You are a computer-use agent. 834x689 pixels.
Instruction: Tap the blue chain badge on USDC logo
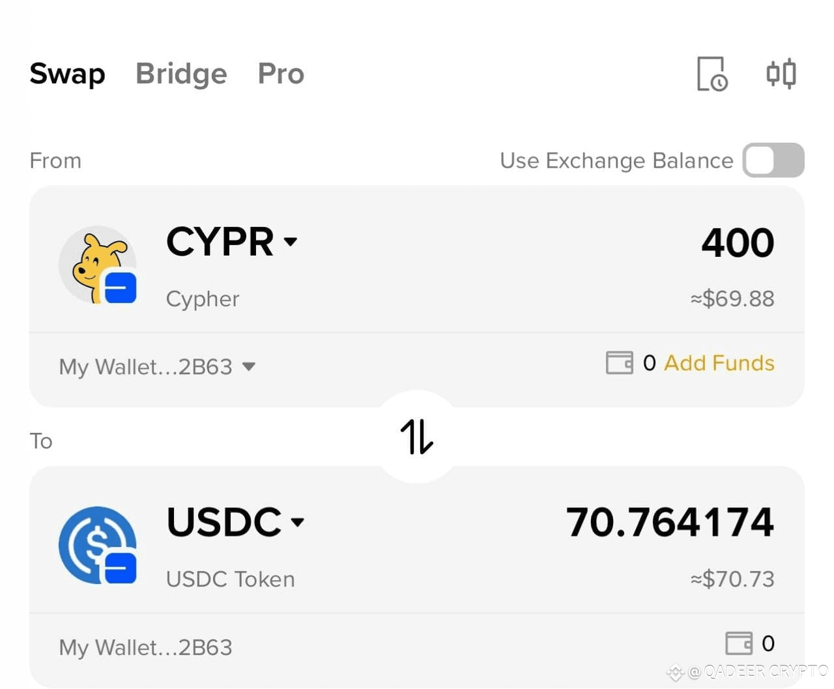point(121,568)
